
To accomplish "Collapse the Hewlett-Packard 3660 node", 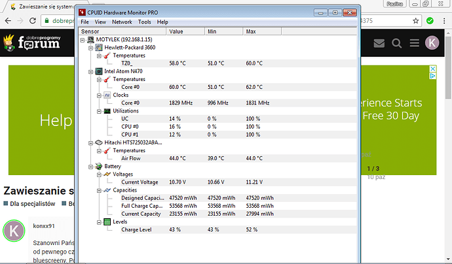I will click(90, 48).
